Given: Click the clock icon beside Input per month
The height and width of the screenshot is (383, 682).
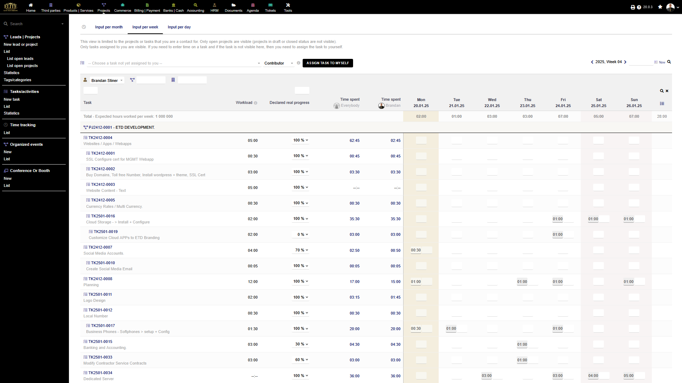Looking at the screenshot, I should point(84,27).
